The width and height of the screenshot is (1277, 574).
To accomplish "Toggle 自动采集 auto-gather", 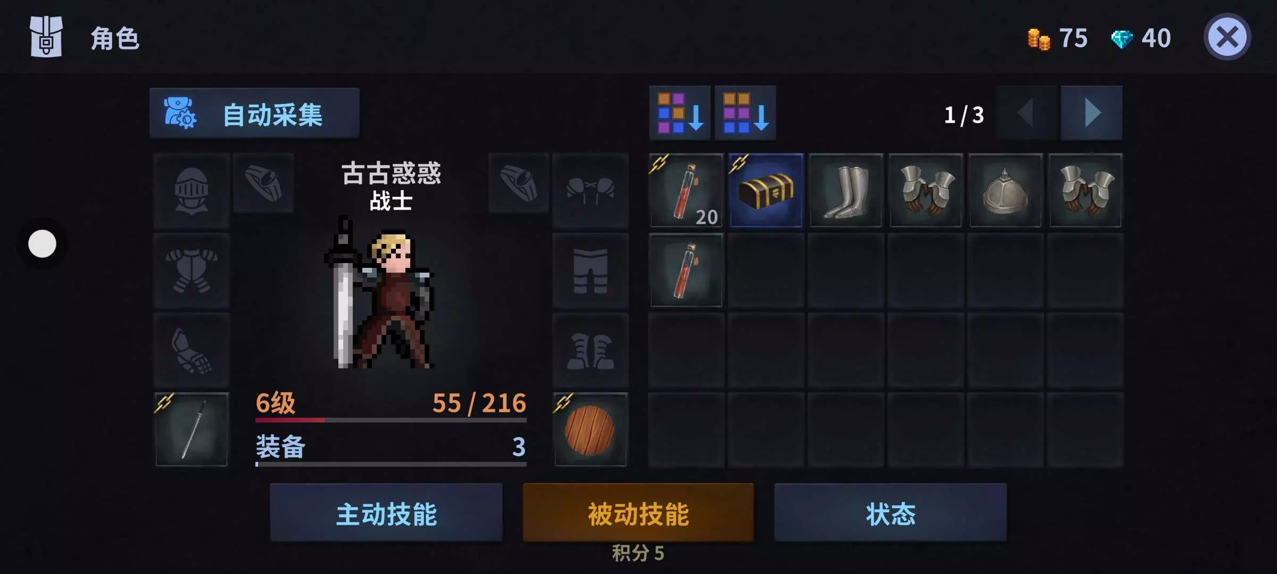I will pyautogui.click(x=254, y=113).
